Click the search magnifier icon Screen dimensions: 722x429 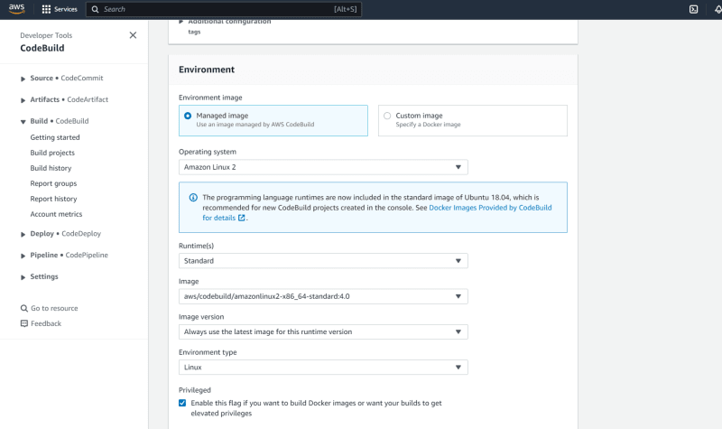pyautogui.click(x=95, y=9)
